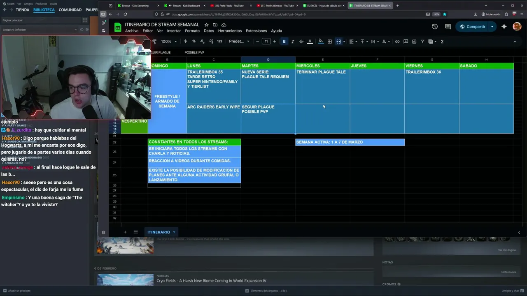This screenshot has width=527, height=296.
Task: Format as currency dollar icon
Action: 185,42
